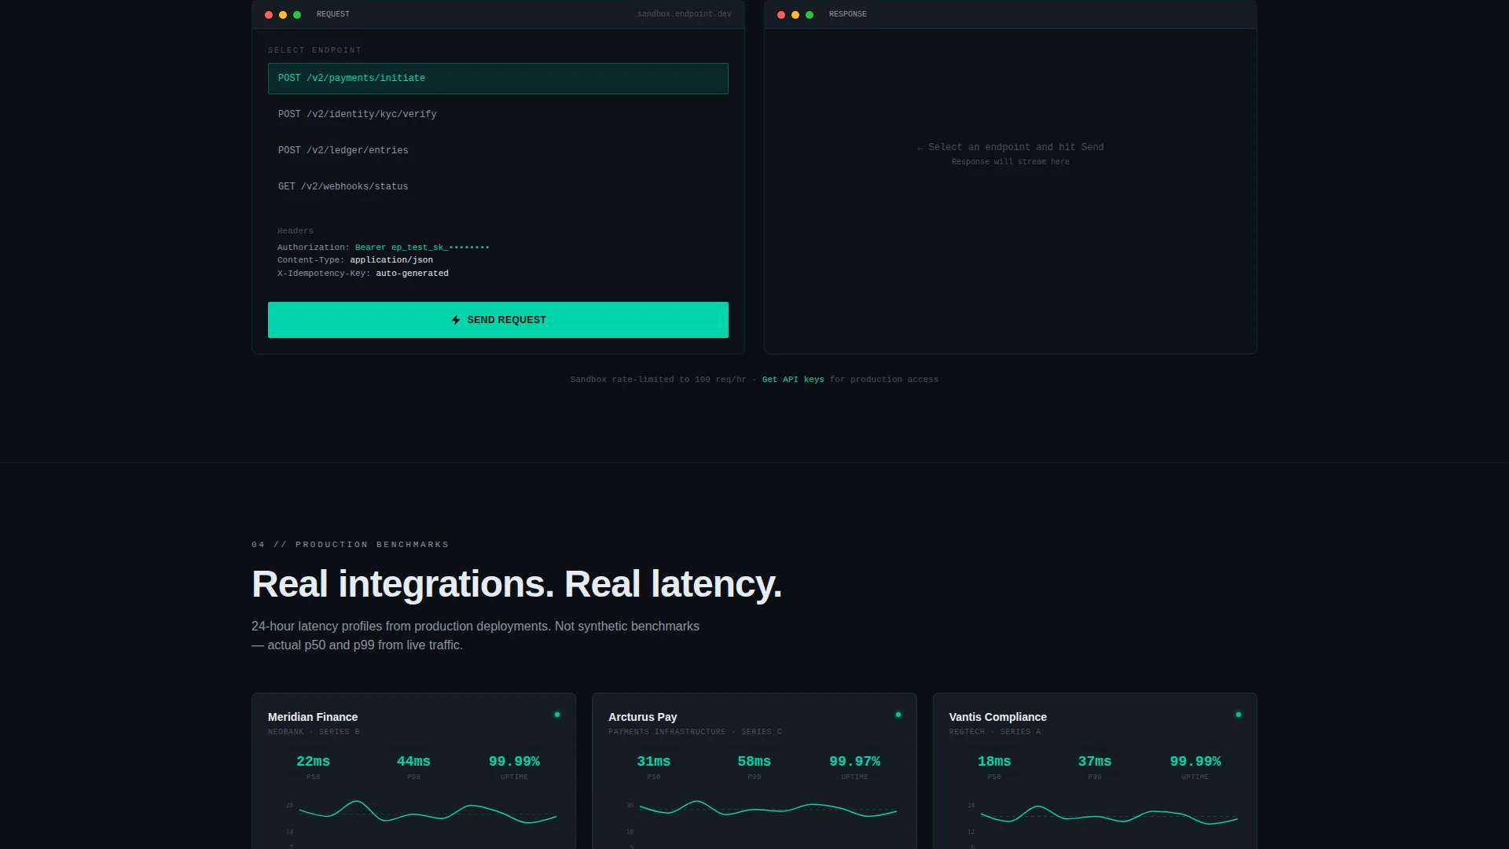Pick GET /v2/webhooks/status endpoint
The image size is (1509, 849).
click(x=497, y=187)
